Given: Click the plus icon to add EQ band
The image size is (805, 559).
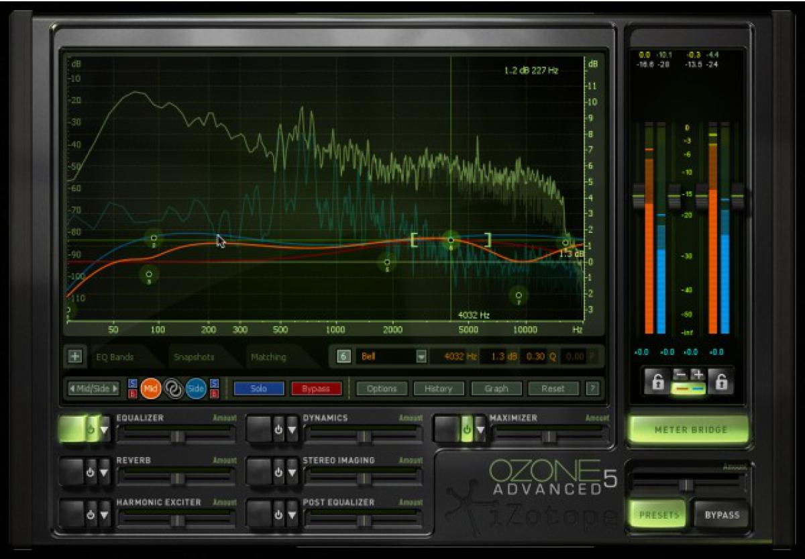Looking at the screenshot, I should [74, 357].
